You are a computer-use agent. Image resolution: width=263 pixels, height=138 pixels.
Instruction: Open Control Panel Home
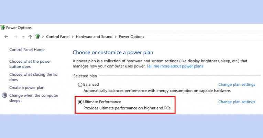pyautogui.click(x=27, y=50)
